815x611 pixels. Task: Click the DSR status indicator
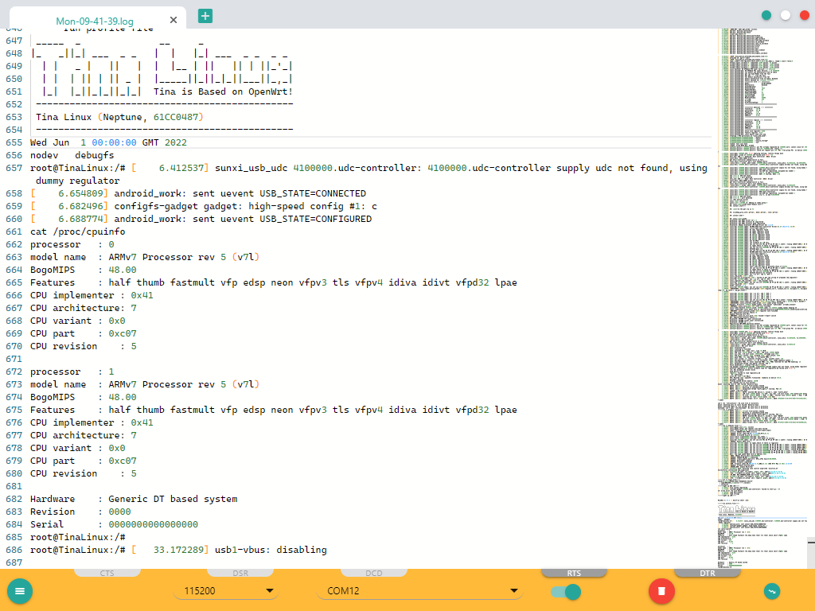coord(240,573)
